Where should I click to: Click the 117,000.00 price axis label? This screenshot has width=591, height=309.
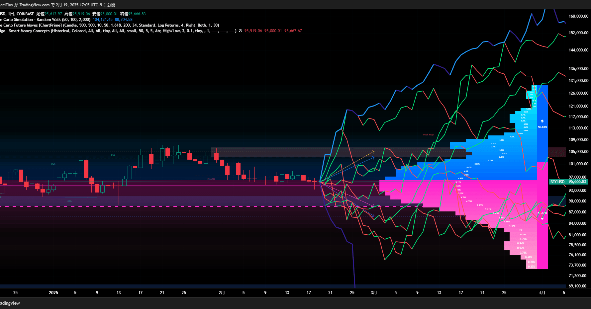click(x=578, y=117)
